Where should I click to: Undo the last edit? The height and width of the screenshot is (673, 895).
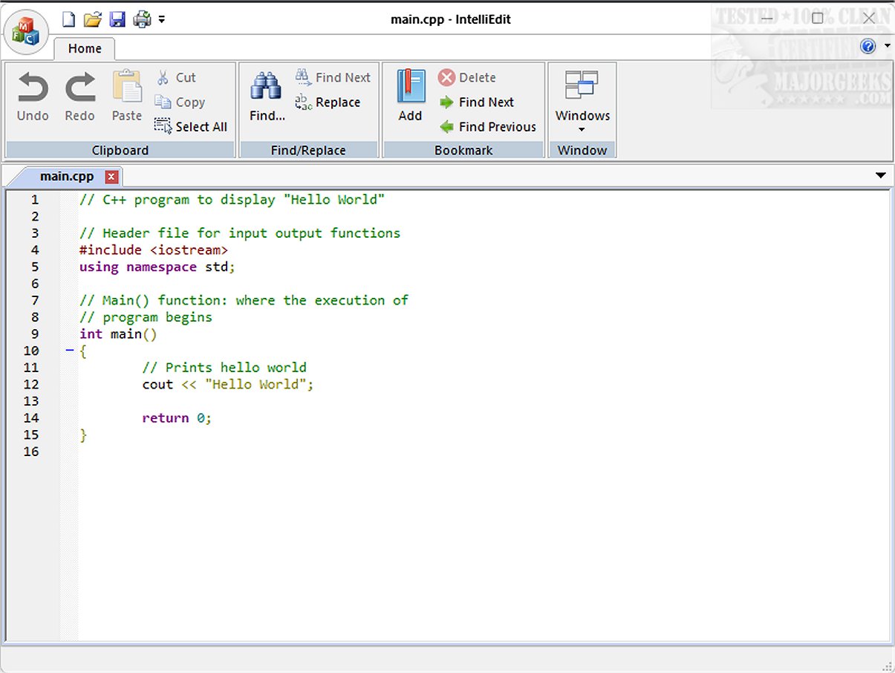[x=32, y=97]
